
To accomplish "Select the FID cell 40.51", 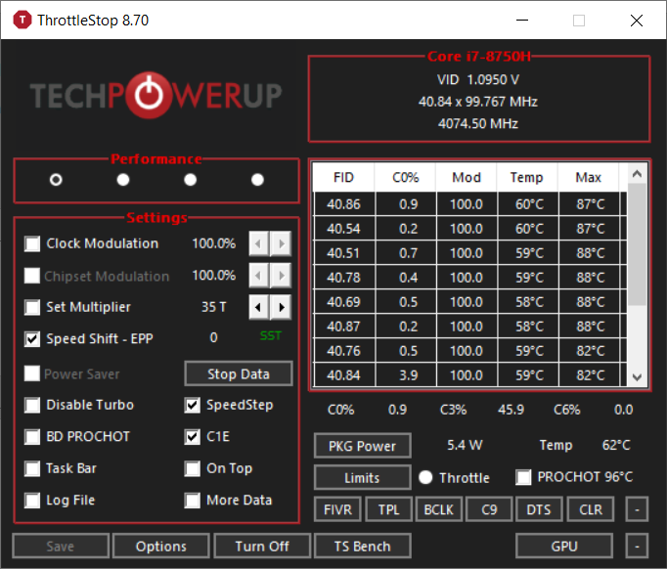I will [x=343, y=253].
